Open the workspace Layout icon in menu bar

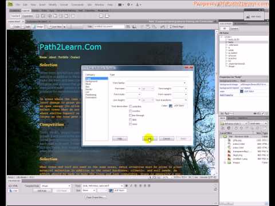tap(120, 5)
